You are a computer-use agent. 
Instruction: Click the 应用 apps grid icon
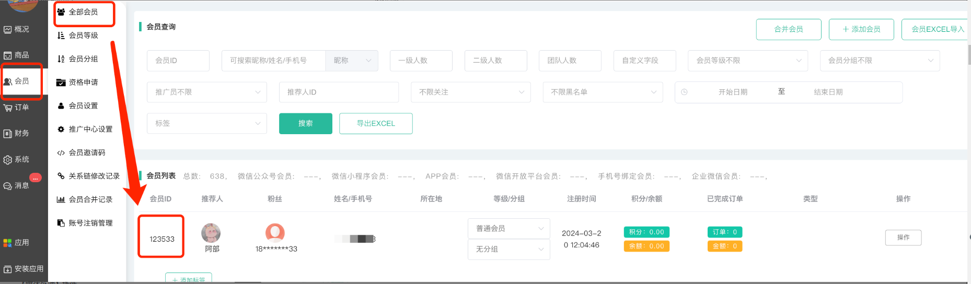pos(8,243)
